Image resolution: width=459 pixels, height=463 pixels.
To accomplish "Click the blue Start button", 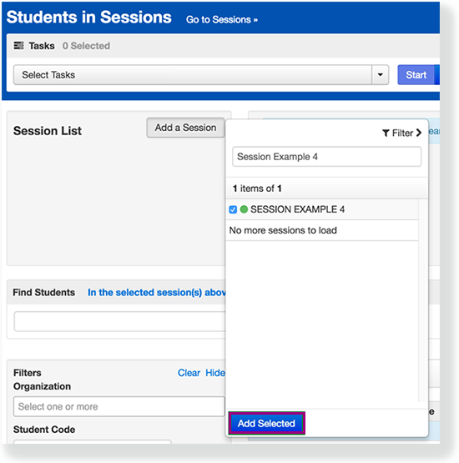I will click(x=416, y=75).
